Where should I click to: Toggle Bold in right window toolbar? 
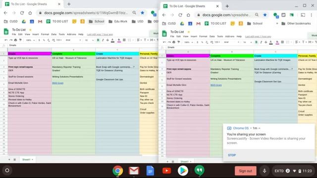[257, 42]
